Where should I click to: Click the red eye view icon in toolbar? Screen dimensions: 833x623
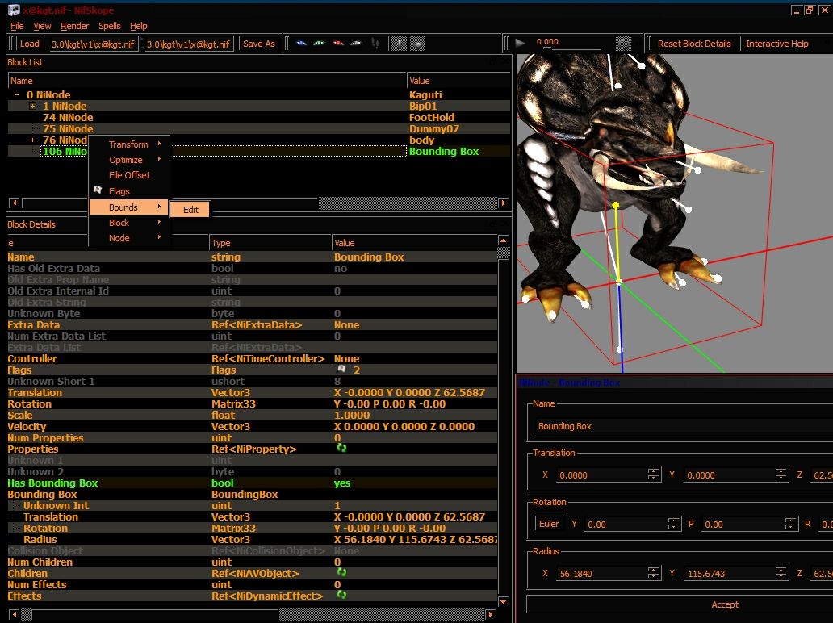coord(338,44)
